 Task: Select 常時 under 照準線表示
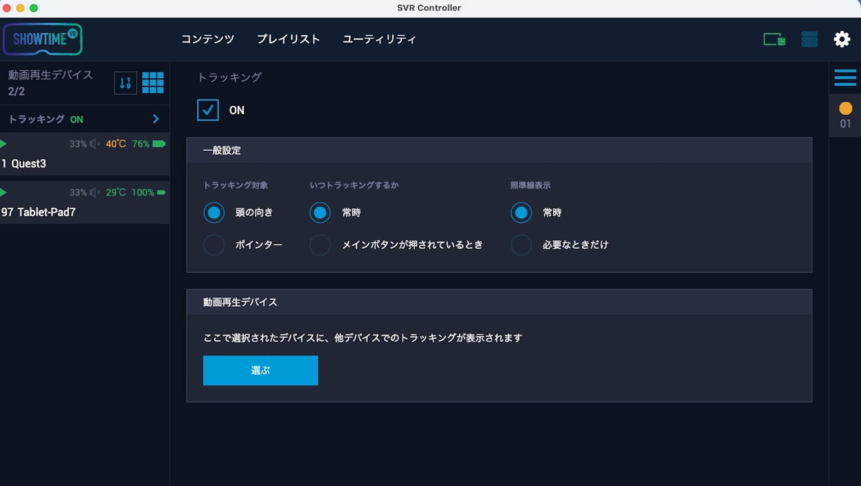coord(521,213)
